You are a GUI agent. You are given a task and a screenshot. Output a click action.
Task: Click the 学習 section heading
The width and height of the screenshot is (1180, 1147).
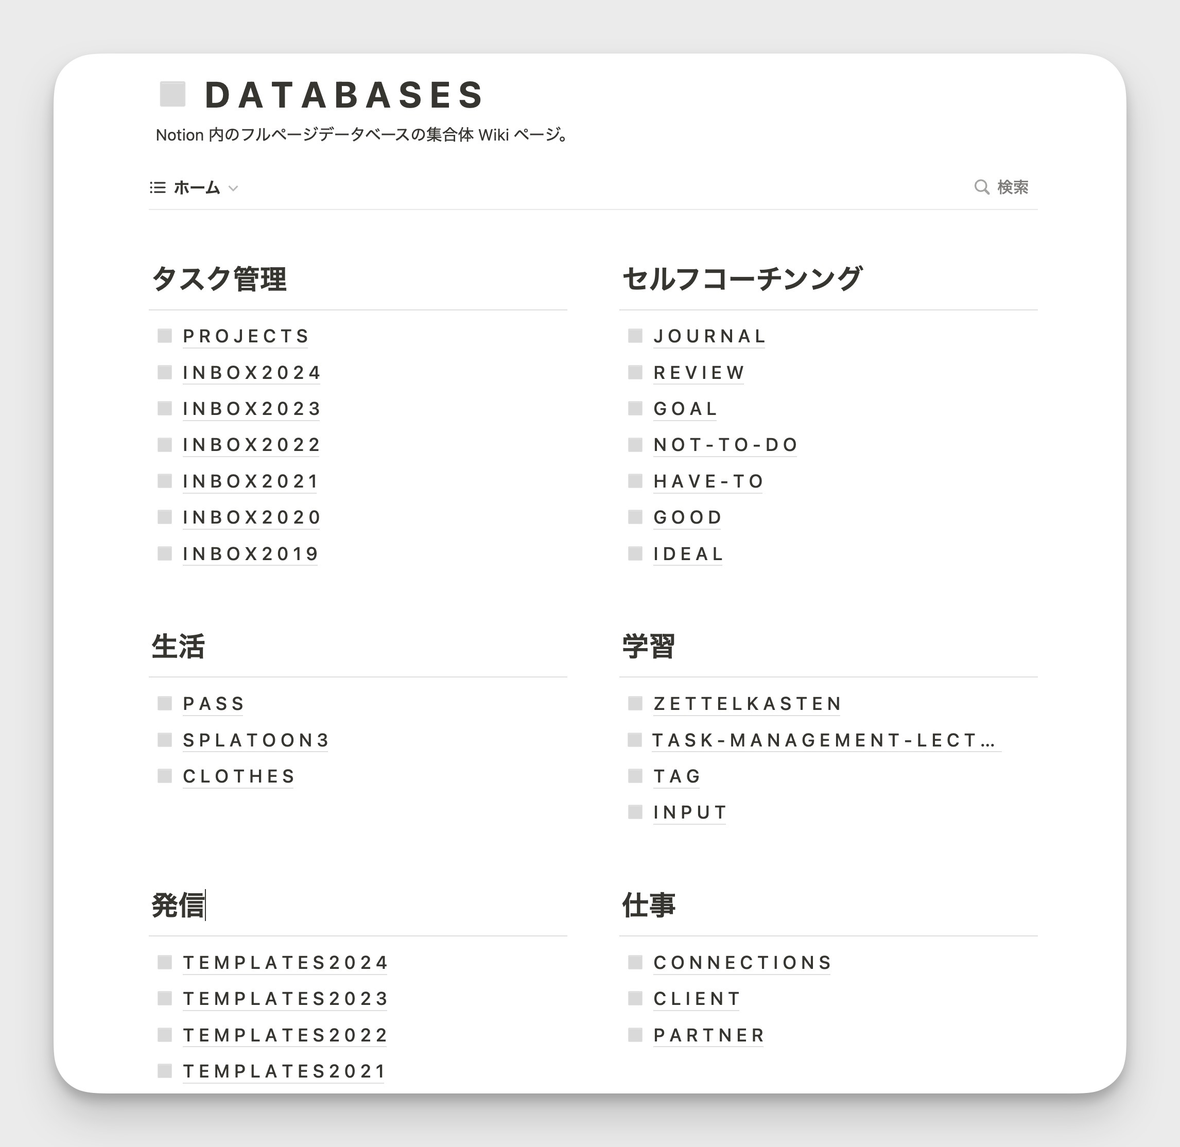pyautogui.click(x=649, y=647)
